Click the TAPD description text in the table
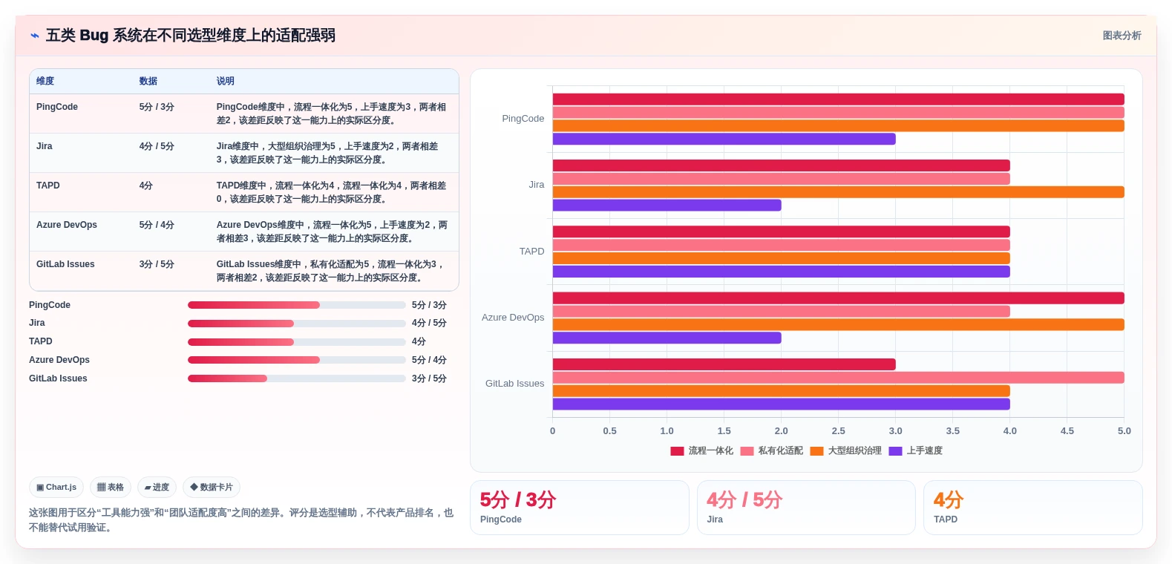The image size is (1172, 564). click(332, 192)
